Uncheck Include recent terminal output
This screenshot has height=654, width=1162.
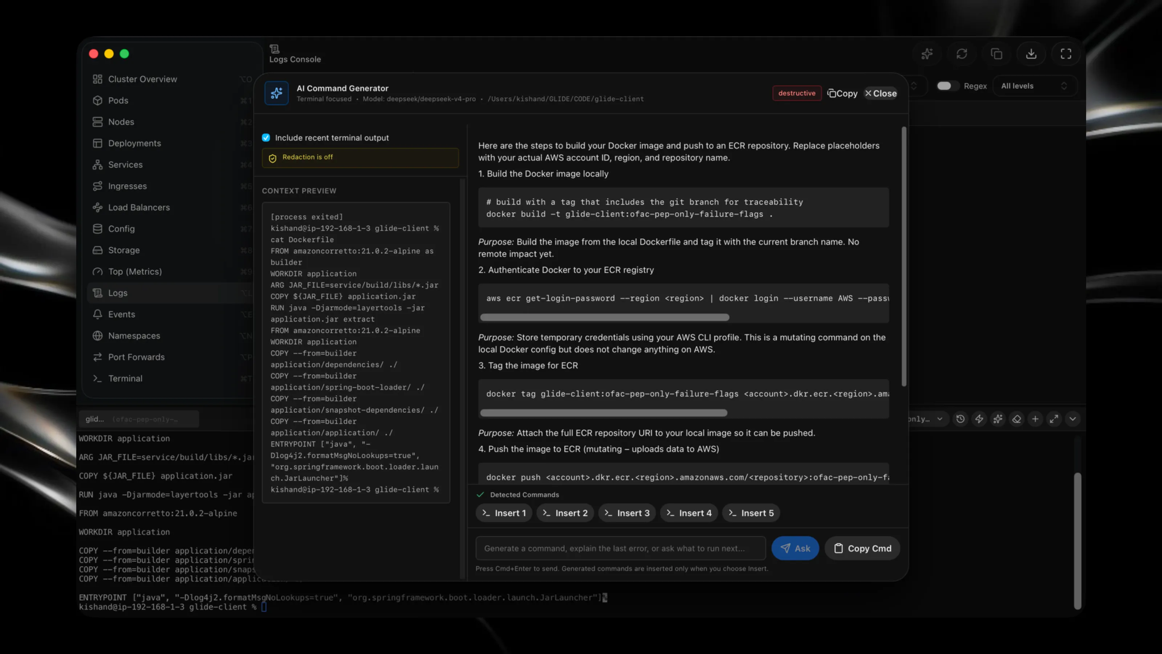pos(266,138)
